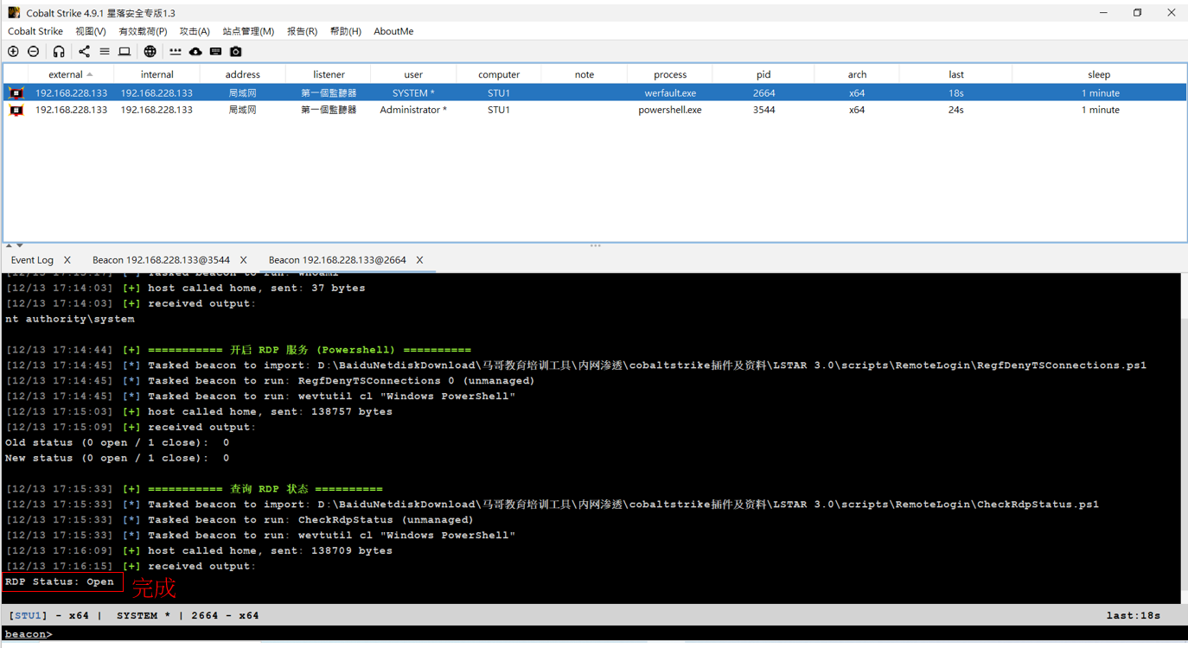Image resolution: width=1188 pixels, height=648 pixels.
Task: Open downloaded files cloud icon
Action: (x=195, y=52)
